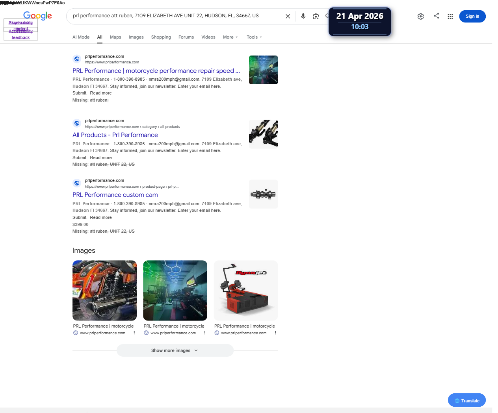Click struck-through 'att ruben' in first Missing line
Viewport: 498px width, 413px height.
[x=99, y=100]
